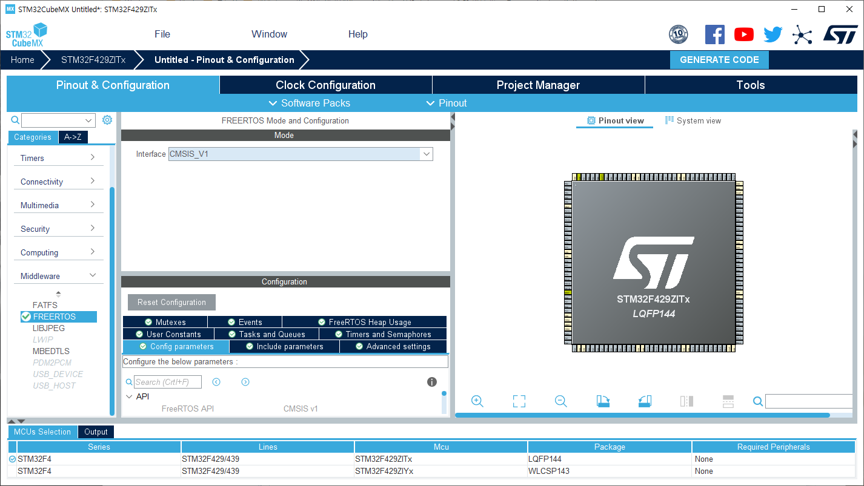Click the peripheral search magnifier icon
Viewport: 864px width, 486px height.
coord(16,120)
